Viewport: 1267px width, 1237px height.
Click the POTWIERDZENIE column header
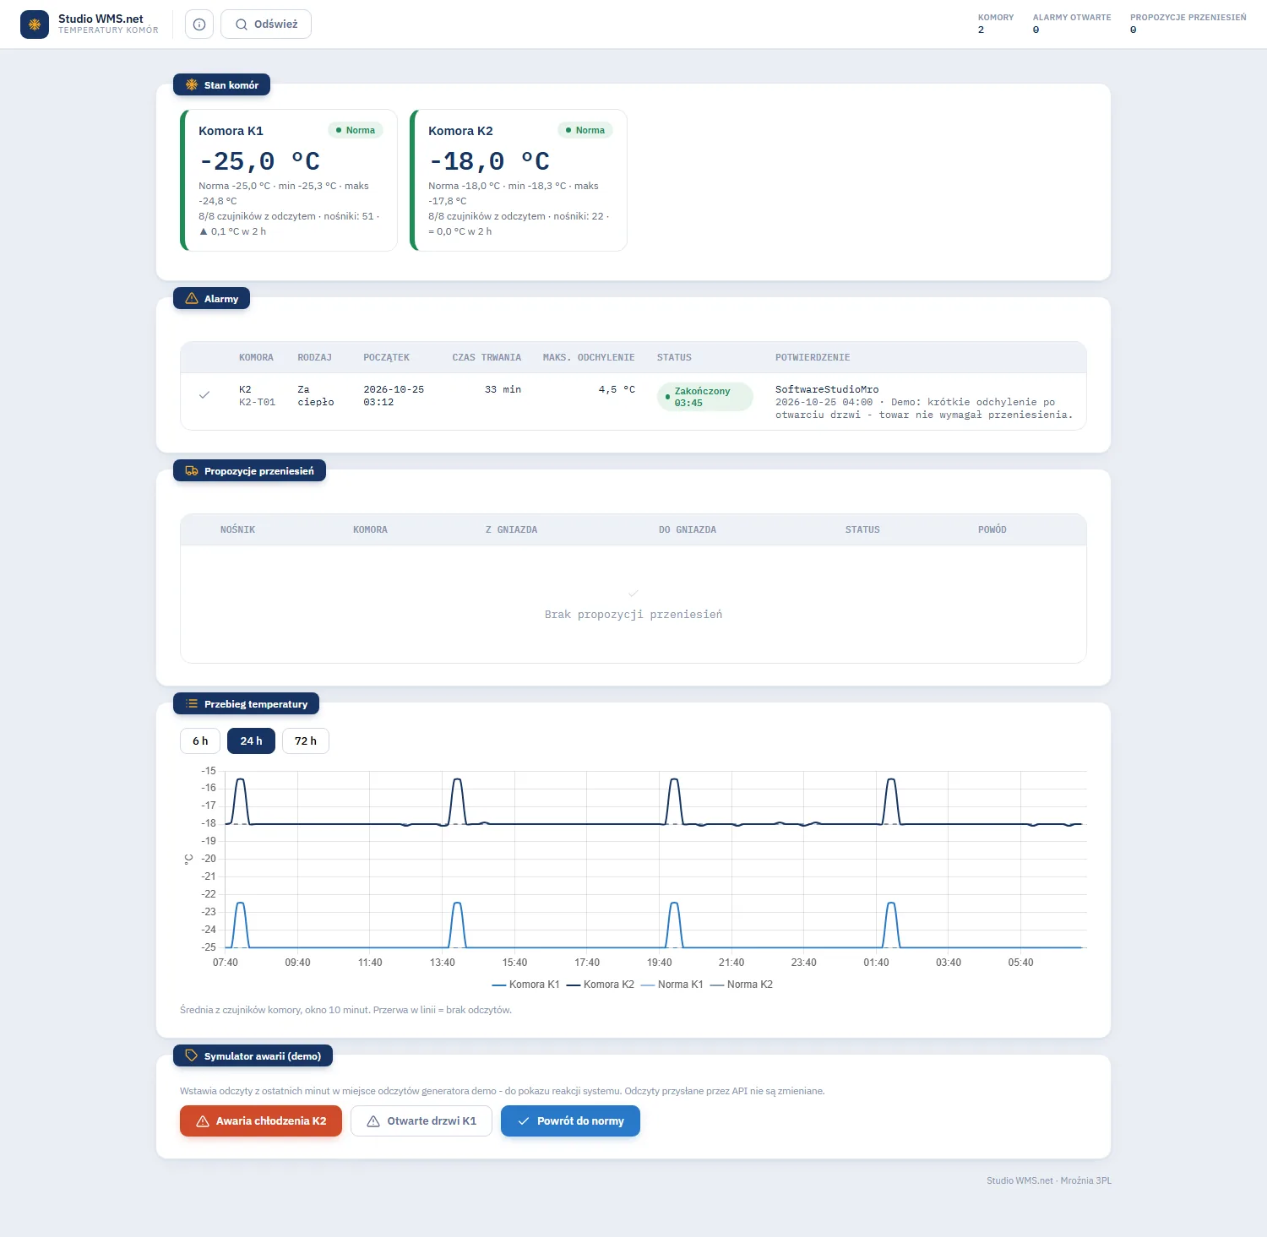tap(813, 357)
